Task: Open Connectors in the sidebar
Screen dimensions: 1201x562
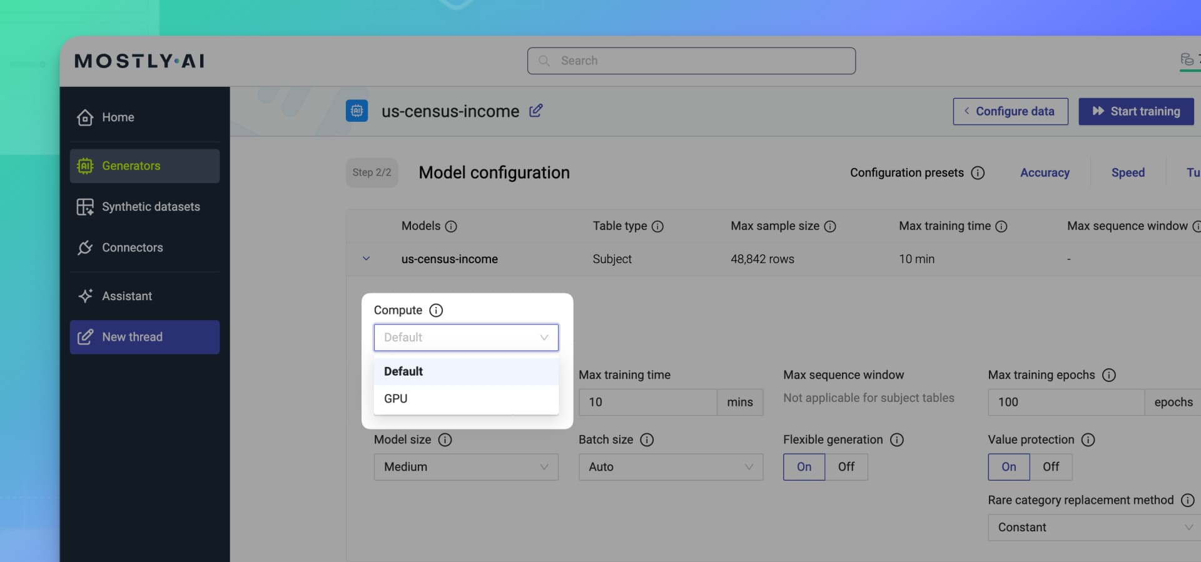Action: (144, 248)
